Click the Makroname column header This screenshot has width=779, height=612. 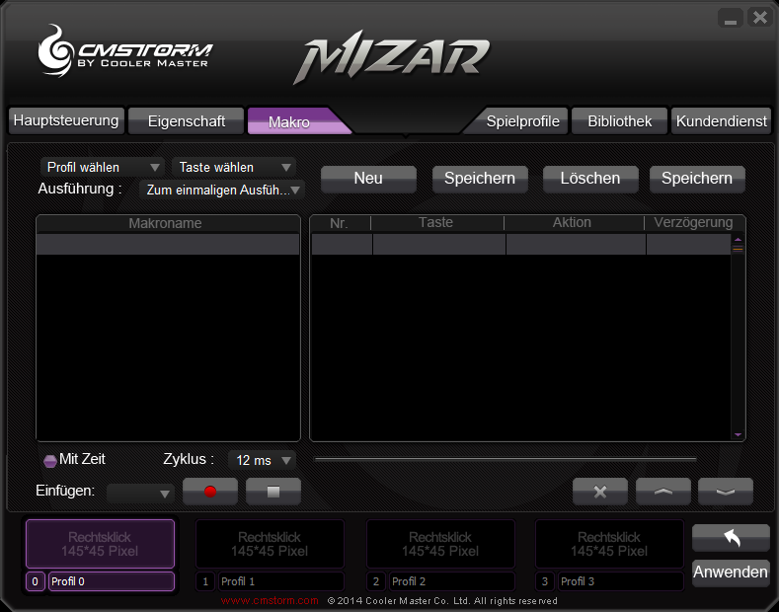point(168,223)
